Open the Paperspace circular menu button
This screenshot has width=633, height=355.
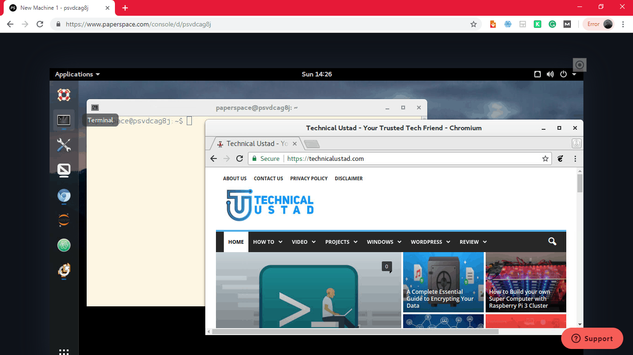pos(579,65)
